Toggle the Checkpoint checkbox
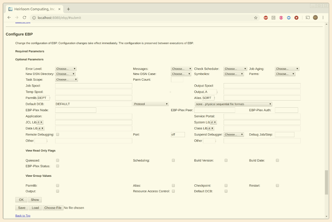The image size is (332, 222). pyautogui.click(x=226, y=185)
